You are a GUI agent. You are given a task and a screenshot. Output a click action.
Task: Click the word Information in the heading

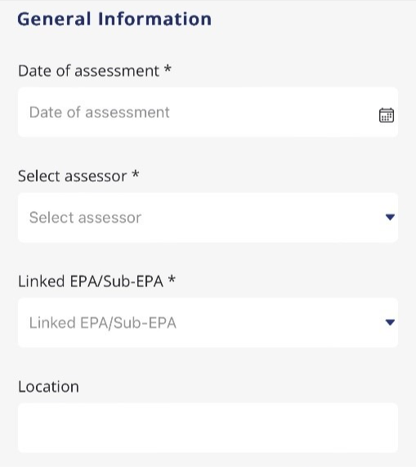pos(154,19)
